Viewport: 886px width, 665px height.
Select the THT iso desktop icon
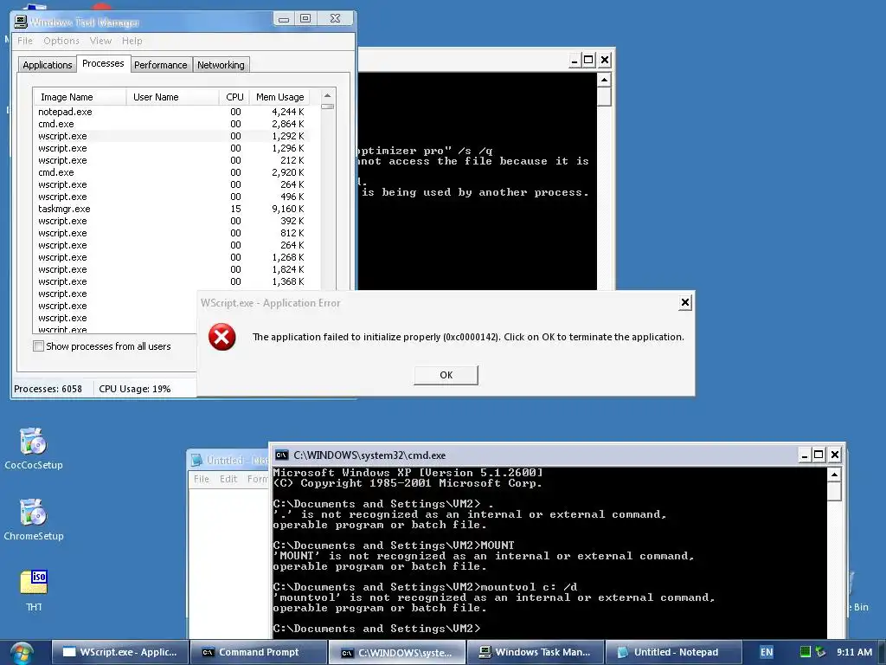34,591
